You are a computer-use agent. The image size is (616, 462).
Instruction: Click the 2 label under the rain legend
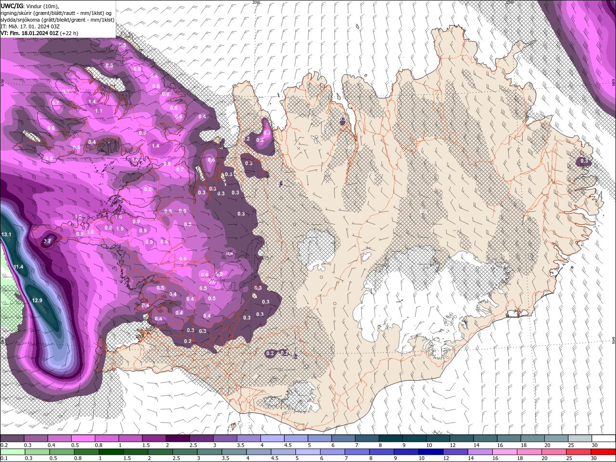point(150,458)
